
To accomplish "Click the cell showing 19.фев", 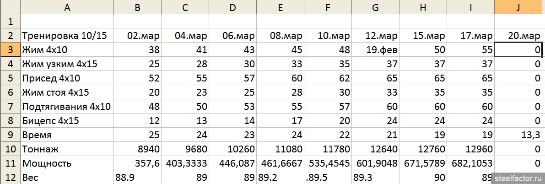I will coord(375,50).
